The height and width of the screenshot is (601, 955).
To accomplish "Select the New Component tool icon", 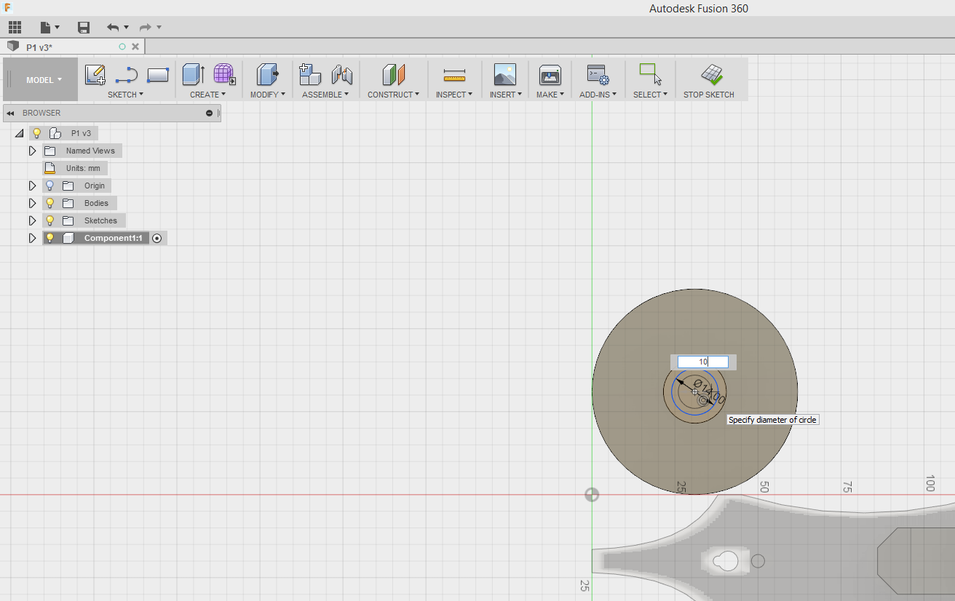I will [x=310, y=74].
